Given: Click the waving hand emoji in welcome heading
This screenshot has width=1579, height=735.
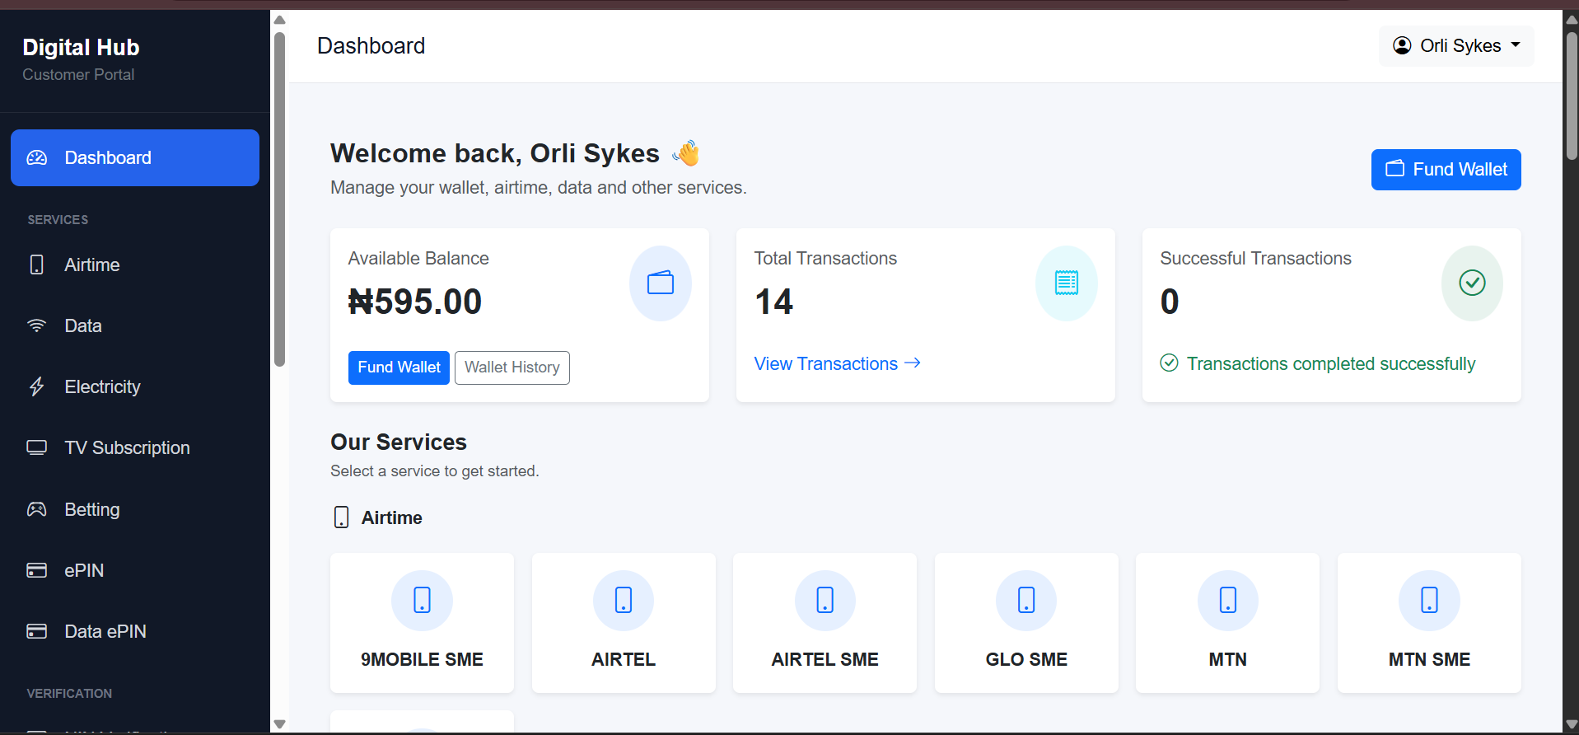Looking at the screenshot, I should point(686,153).
